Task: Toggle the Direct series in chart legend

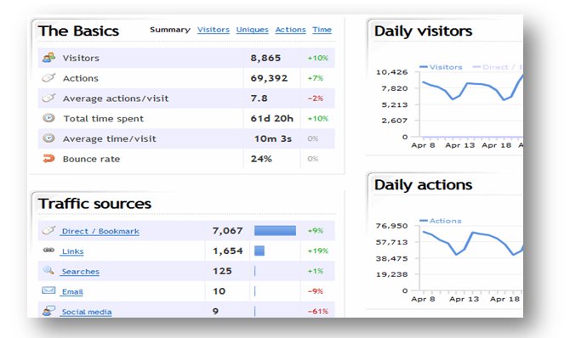Action: pos(498,67)
